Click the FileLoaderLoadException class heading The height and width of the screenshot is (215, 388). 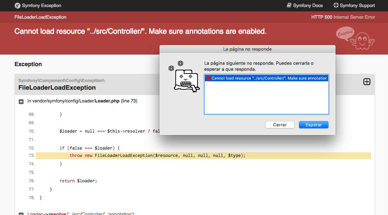point(57,88)
